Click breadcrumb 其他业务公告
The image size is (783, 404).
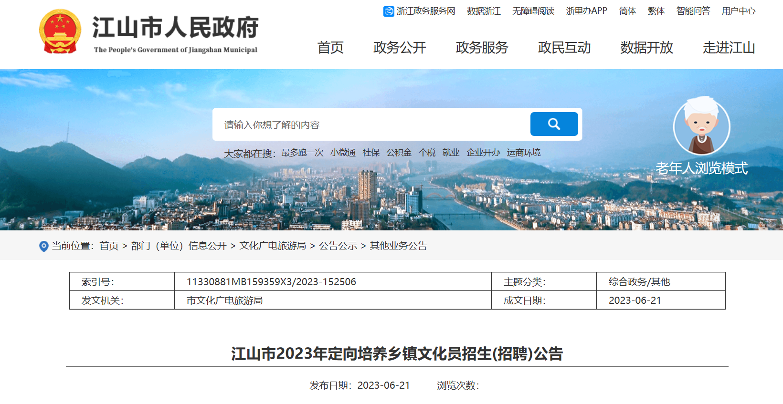click(399, 246)
